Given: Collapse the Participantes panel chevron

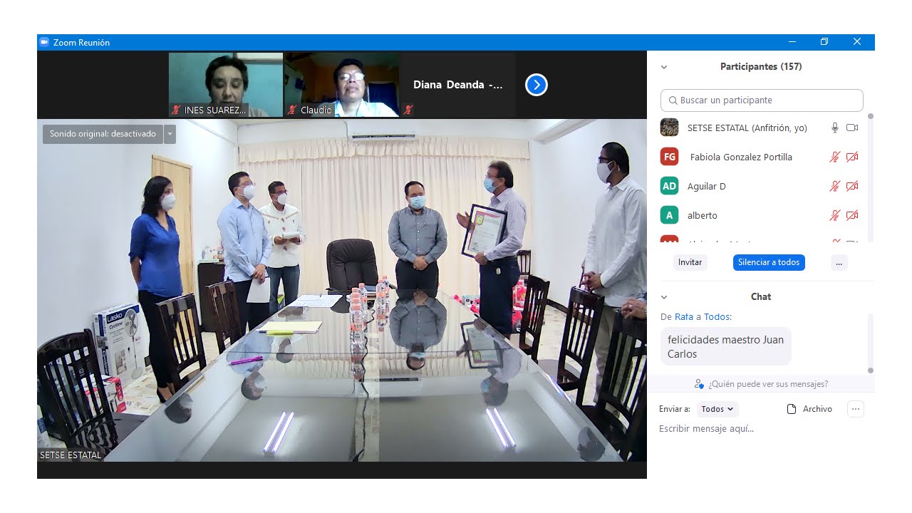Looking at the screenshot, I should (664, 67).
